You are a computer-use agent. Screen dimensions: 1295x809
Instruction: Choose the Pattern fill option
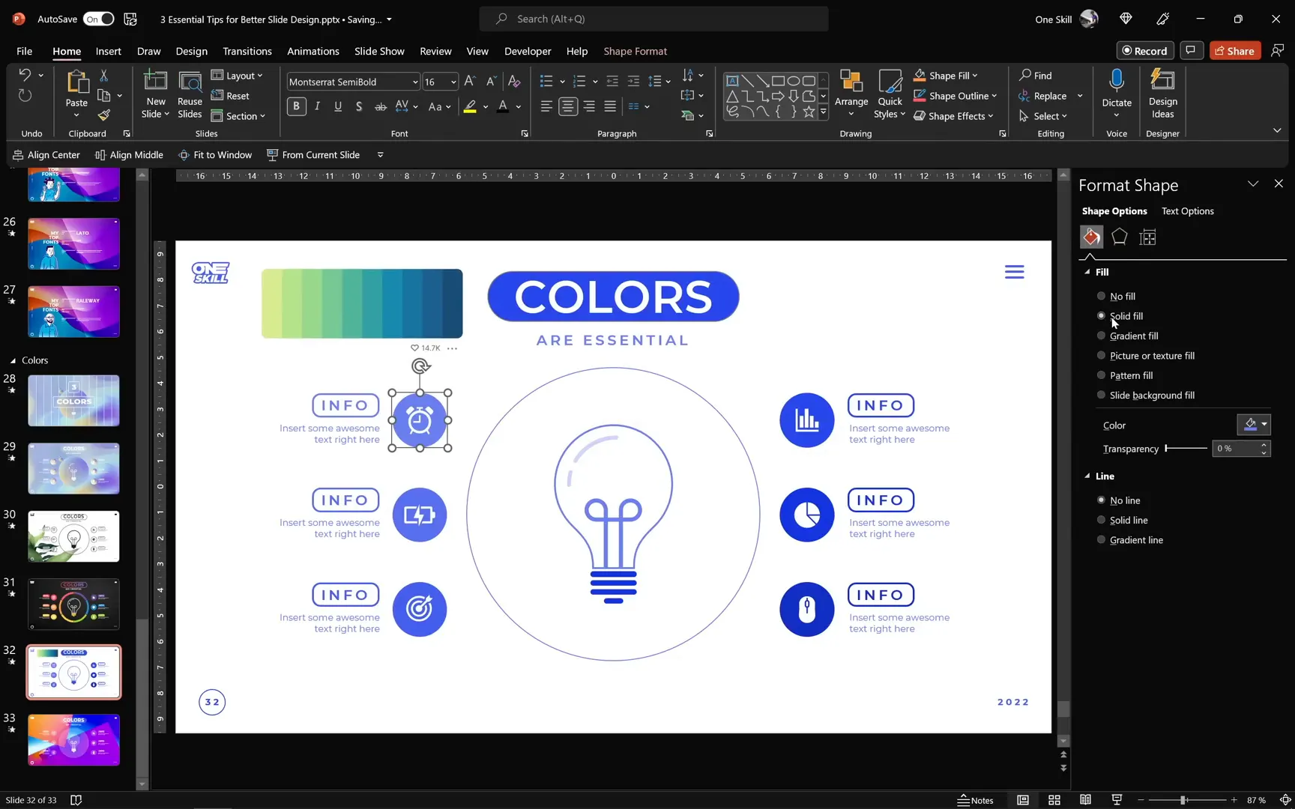click(1125, 375)
